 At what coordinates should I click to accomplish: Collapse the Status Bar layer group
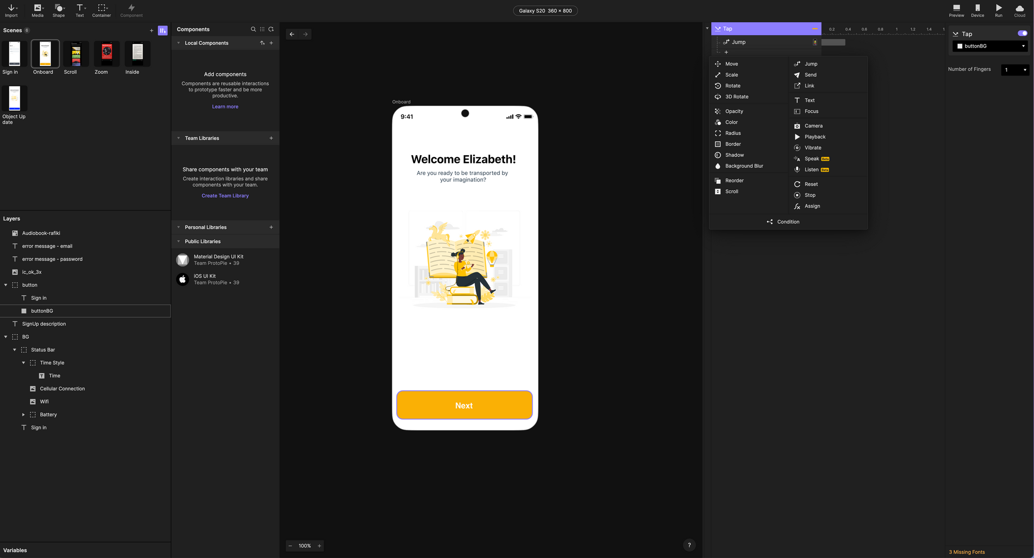click(x=14, y=350)
